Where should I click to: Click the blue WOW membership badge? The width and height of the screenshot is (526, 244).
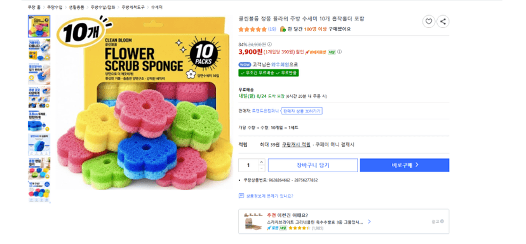pyautogui.click(x=245, y=65)
